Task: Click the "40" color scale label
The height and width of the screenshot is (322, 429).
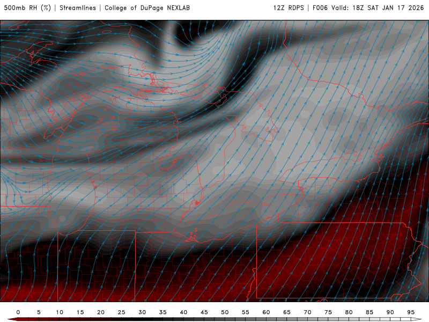Action: (183, 312)
